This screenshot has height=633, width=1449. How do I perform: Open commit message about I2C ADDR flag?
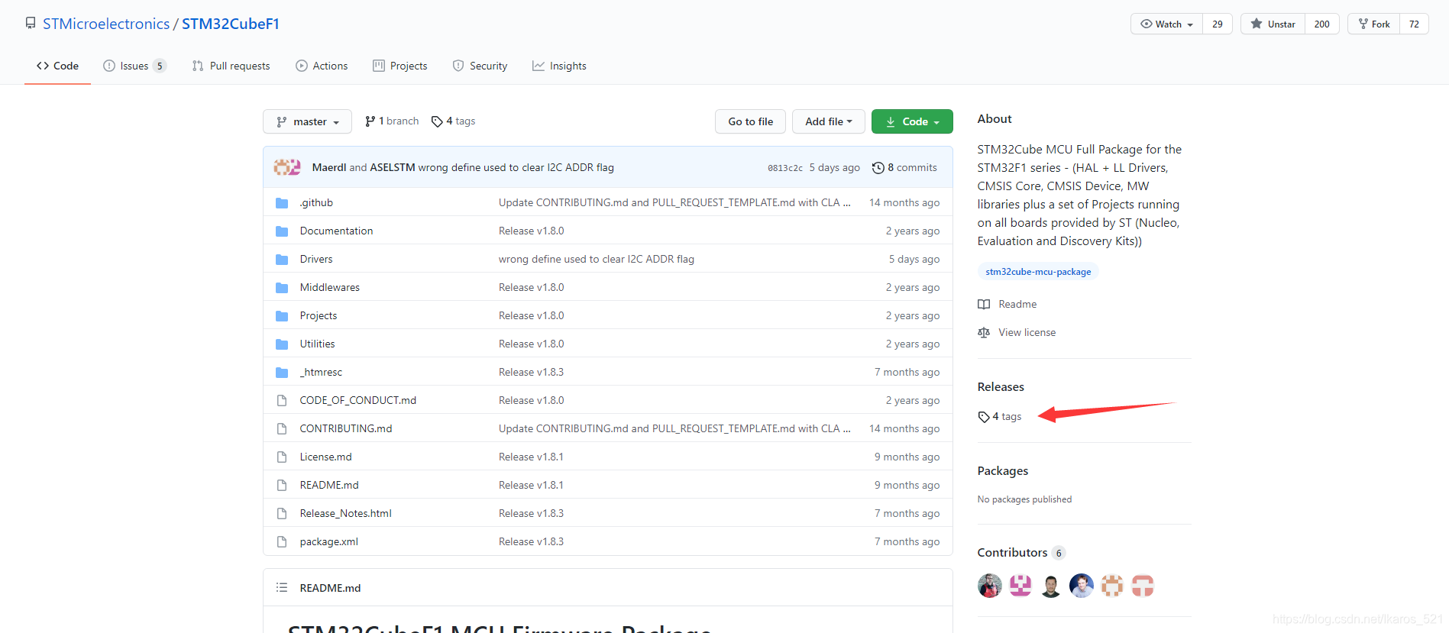click(516, 167)
